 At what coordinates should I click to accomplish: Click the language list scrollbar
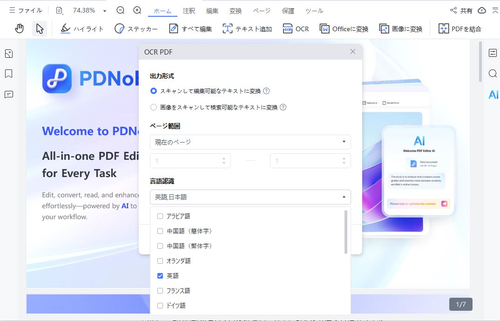(x=345, y=232)
